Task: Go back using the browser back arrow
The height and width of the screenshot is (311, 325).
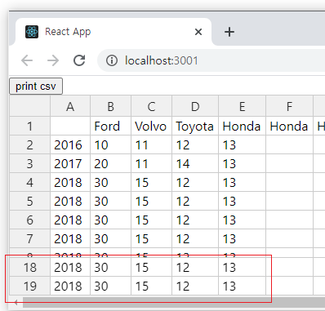Action: (x=27, y=60)
